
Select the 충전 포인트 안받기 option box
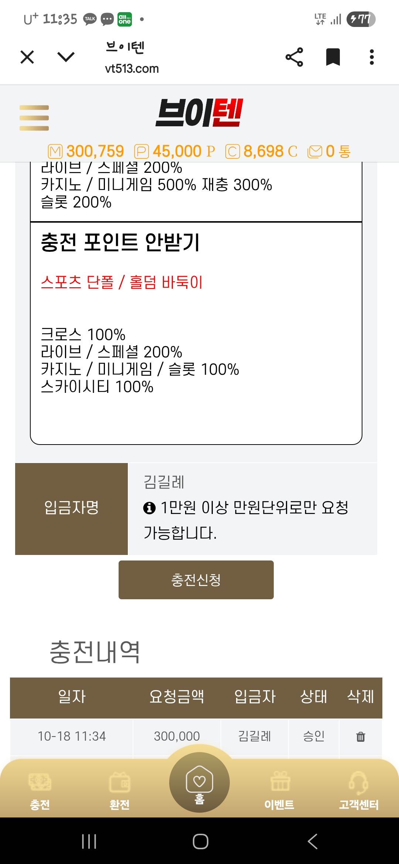(x=196, y=332)
